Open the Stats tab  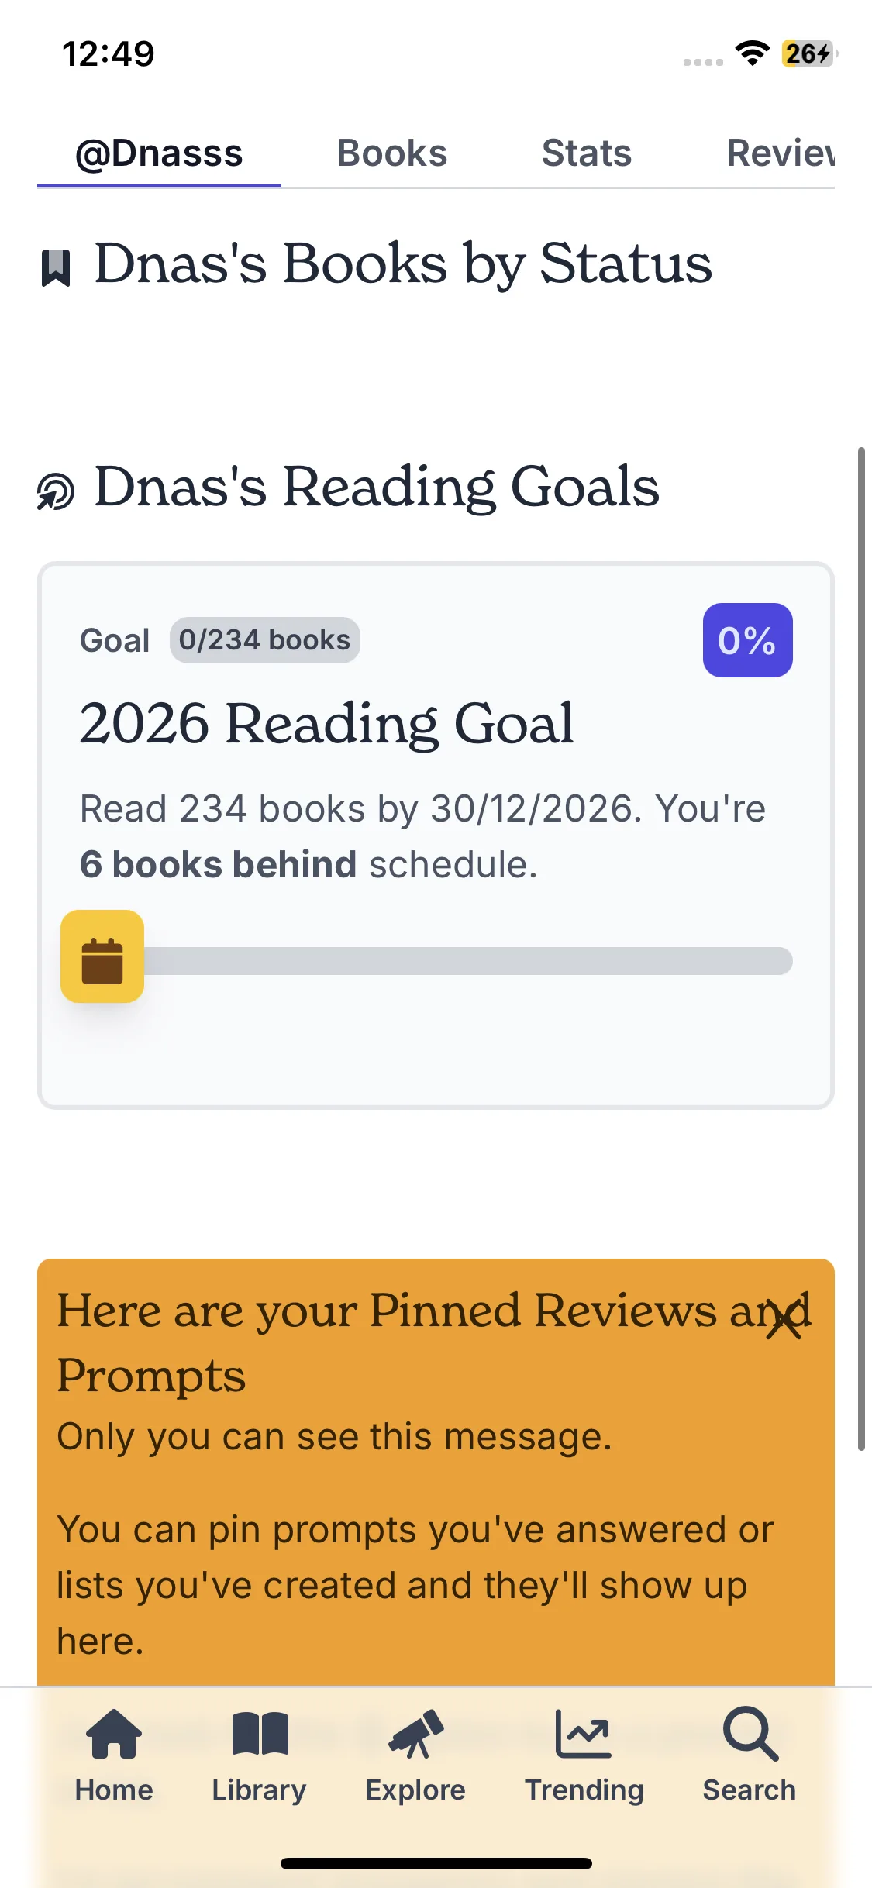[587, 153]
